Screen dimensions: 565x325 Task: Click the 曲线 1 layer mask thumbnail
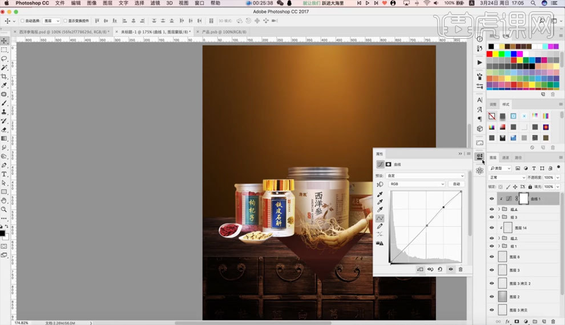523,198
